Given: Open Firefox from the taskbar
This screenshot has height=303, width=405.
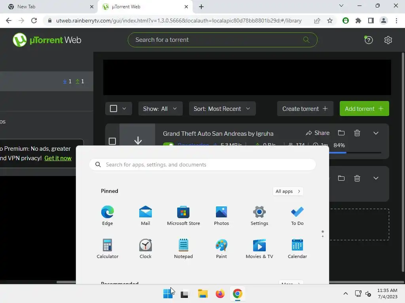Looking at the screenshot, I should pos(220,294).
